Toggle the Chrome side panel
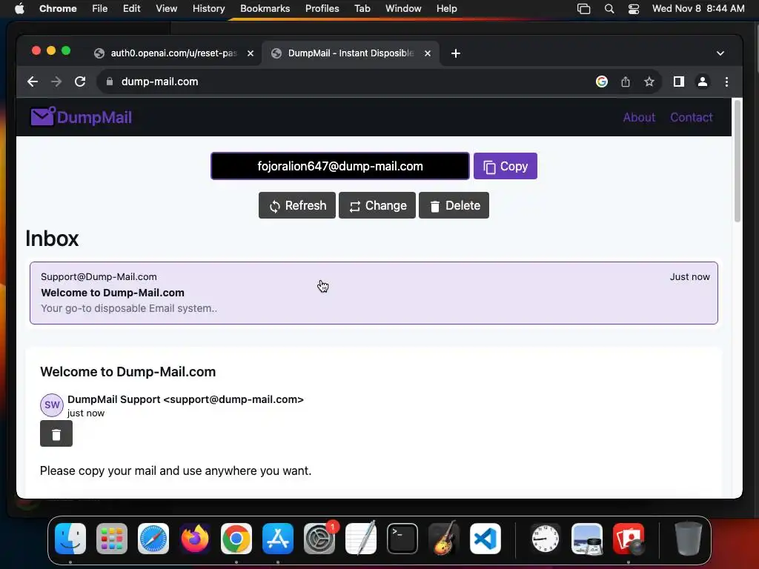 (679, 81)
